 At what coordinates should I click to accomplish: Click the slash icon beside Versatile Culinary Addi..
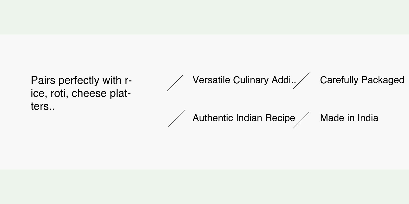coord(175,83)
